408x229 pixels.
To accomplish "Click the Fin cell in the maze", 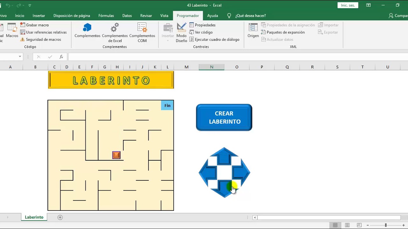I will [167, 105].
